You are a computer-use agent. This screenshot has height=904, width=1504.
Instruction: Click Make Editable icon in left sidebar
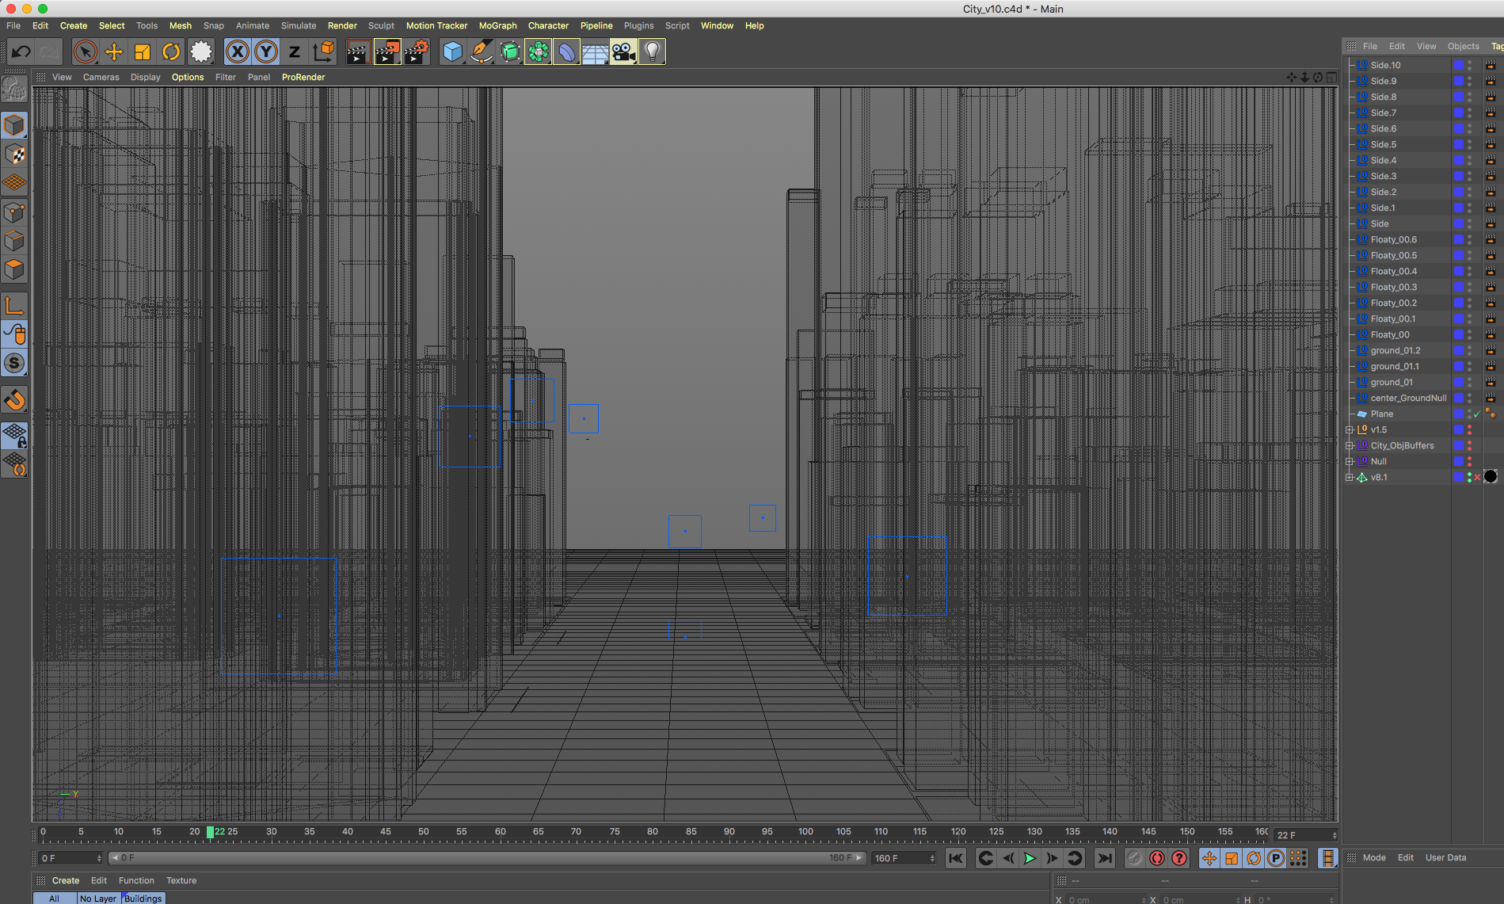(x=14, y=90)
